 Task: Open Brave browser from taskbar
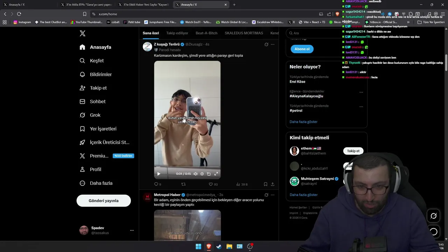tap(209, 246)
